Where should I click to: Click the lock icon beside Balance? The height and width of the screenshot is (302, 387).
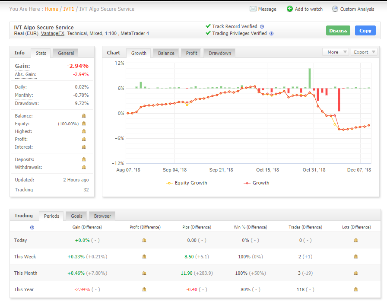click(x=84, y=116)
